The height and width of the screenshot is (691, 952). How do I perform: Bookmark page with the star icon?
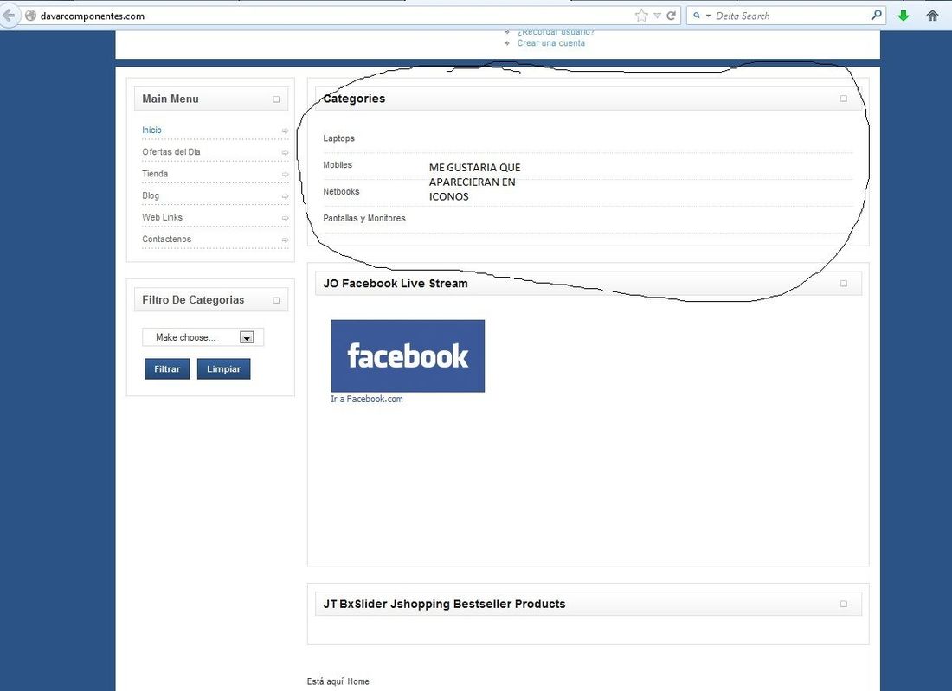click(x=641, y=16)
